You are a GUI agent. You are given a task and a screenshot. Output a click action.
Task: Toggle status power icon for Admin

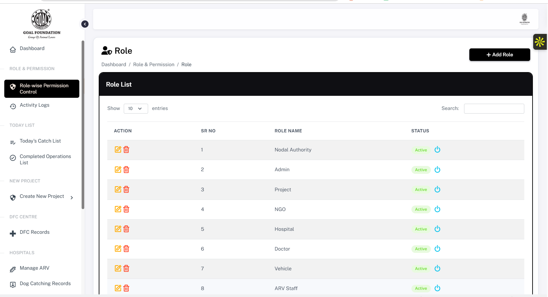(x=437, y=170)
